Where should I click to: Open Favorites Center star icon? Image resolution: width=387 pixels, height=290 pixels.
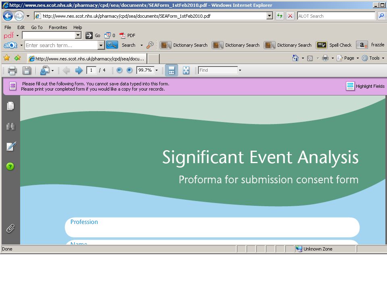coord(7,58)
